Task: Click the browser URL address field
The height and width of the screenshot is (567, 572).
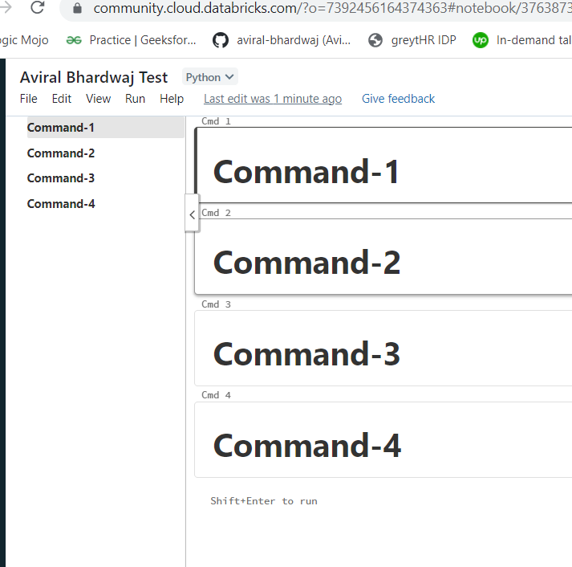Action: point(321,9)
